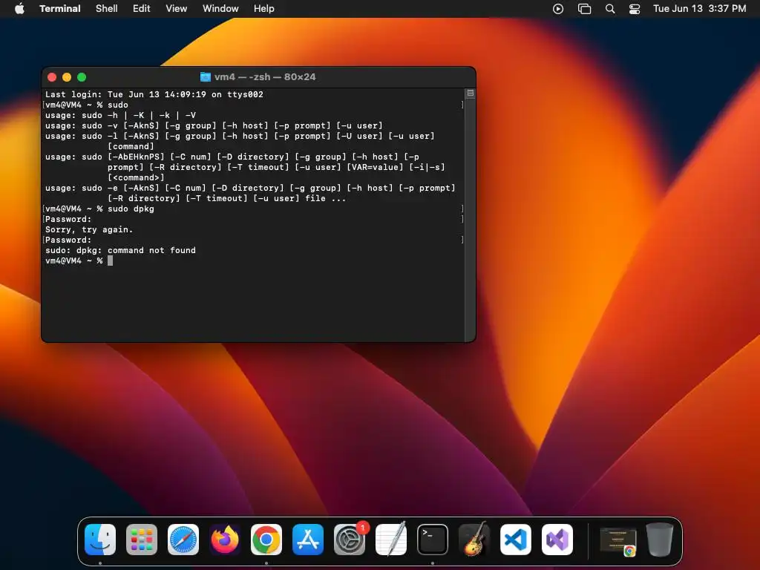Click the Terminal icon in the Dock
The height and width of the screenshot is (570, 760).
coord(433,540)
